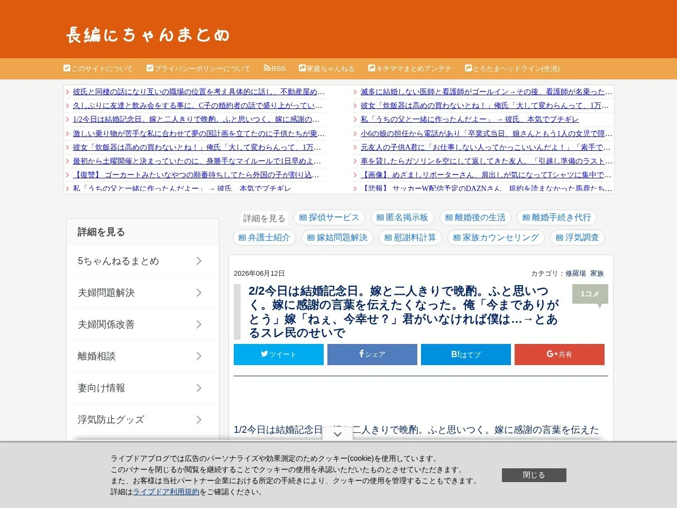Expand the 離婚相談 chevron
Screen dimensions: 677x508
[199, 356]
